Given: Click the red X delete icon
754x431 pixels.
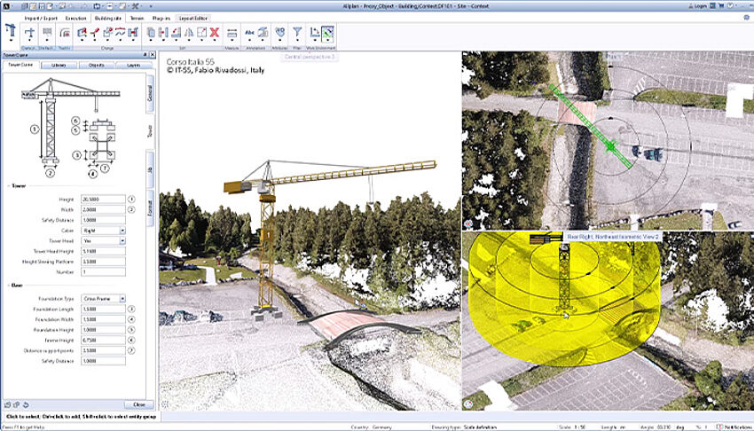Looking at the screenshot, I should pos(214,33).
